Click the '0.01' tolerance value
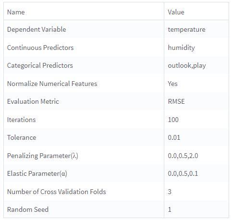Screen dimensions: 232x220 coord(174,137)
